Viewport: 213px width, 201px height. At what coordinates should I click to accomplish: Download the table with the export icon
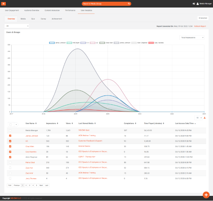205,118
